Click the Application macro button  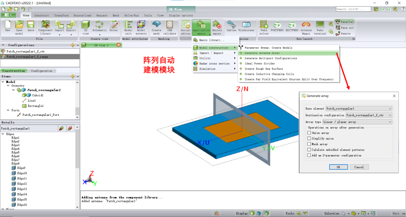point(201,27)
